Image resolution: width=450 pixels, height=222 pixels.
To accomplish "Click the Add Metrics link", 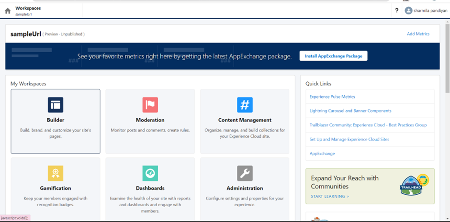I will pyautogui.click(x=418, y=34).
